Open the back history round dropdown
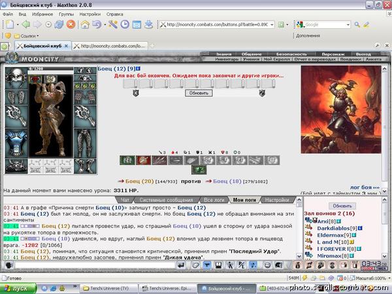Viewport: 392px width, 294px height. point(48,25)
